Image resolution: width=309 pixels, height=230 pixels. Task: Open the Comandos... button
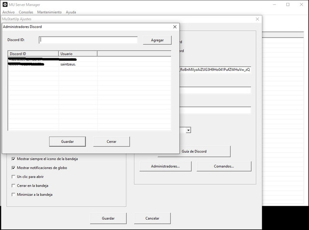coord(224,166)
